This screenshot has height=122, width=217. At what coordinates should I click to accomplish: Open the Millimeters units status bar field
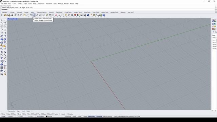point(40,117)
